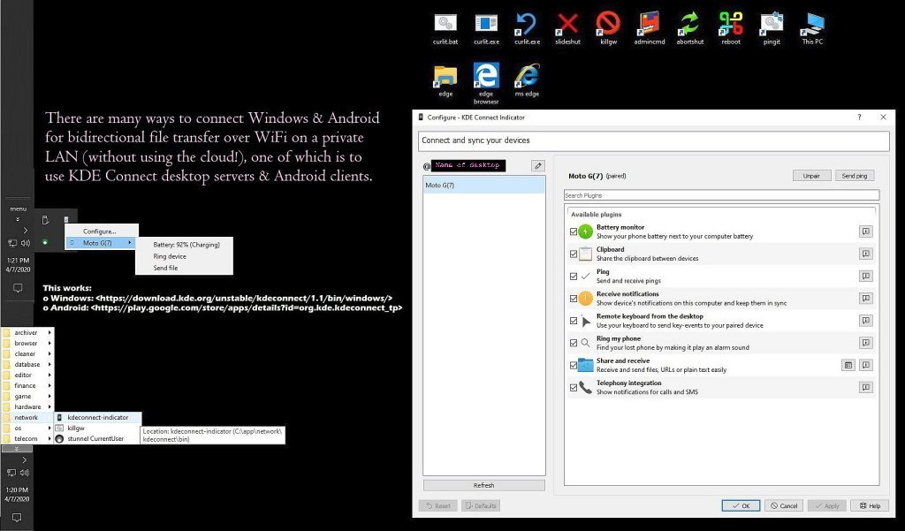
Task: Click the killgw entry in network menu
Action: 97,429
